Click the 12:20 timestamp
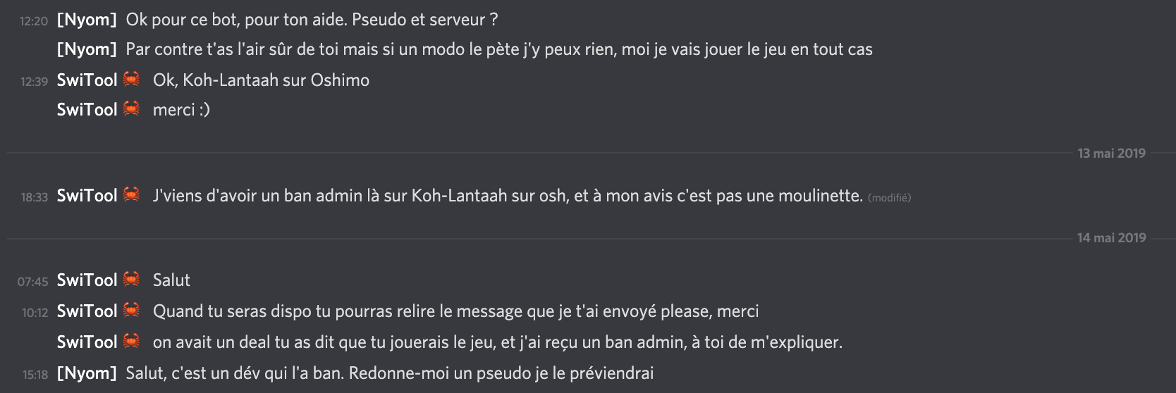 point(34,21)
